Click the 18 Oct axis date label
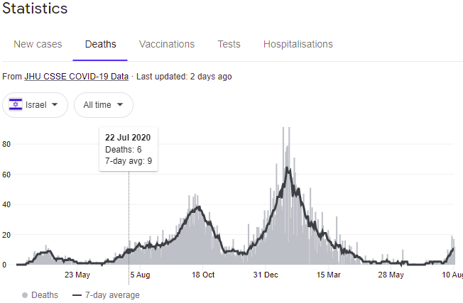The height and width of the screenshot is (303, 463). (x=203, y=275)
